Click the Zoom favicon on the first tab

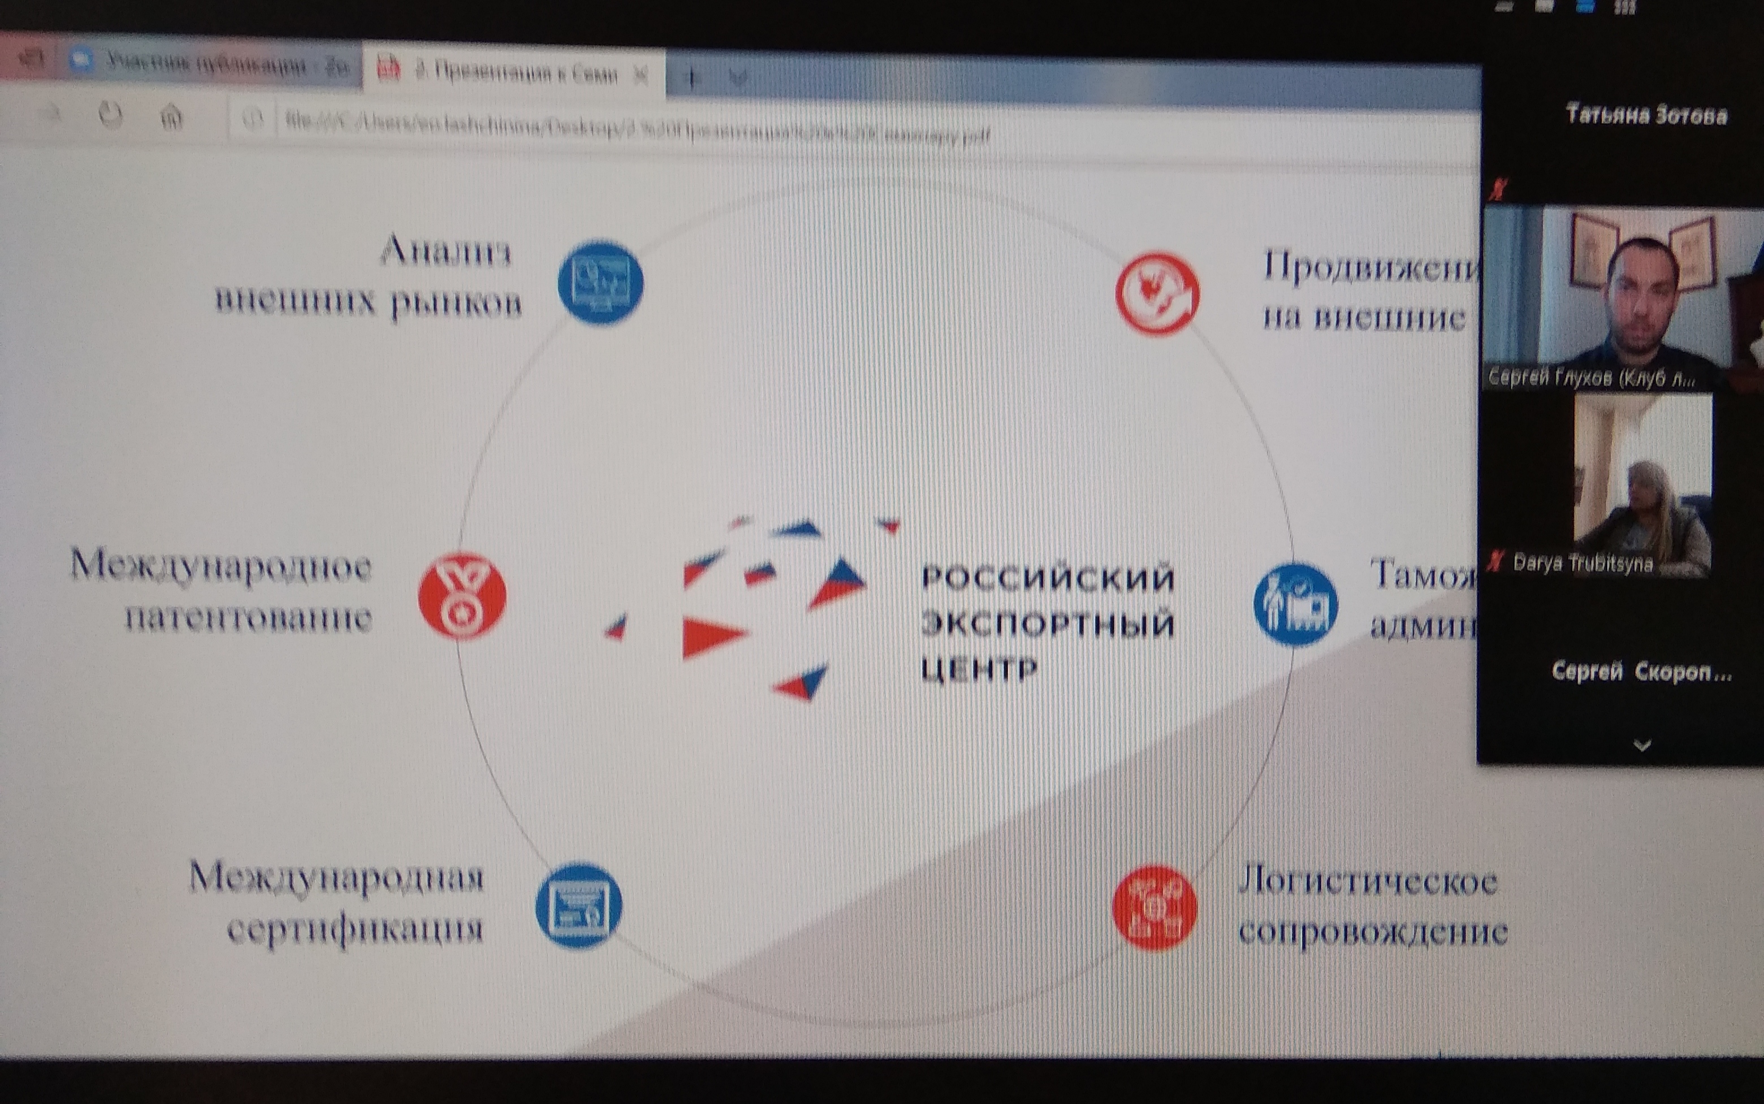pyautogui.click(x=83, y=60)
